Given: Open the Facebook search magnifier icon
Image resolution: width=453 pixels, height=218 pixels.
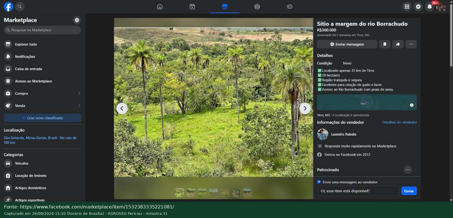Looking at the screenshot, I should point(20,6).
